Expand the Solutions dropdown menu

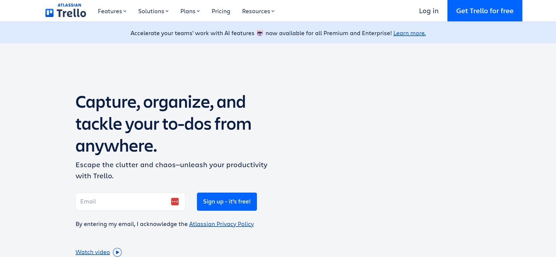[x=153, y=11]
